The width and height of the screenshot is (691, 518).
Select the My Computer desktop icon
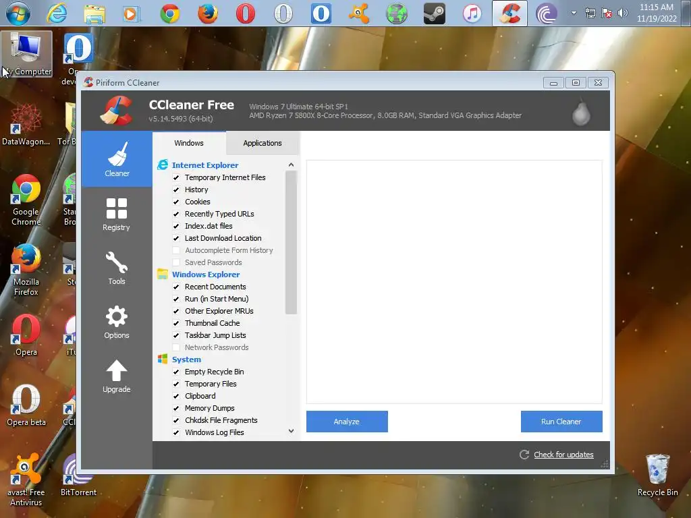(27, 55)
